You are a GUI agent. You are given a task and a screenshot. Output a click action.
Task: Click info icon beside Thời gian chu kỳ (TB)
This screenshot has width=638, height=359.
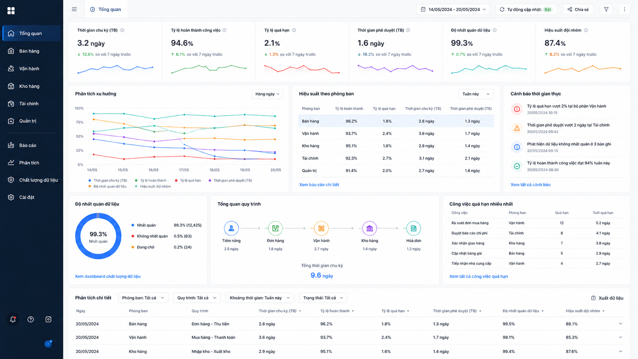[x=122, y=30]
